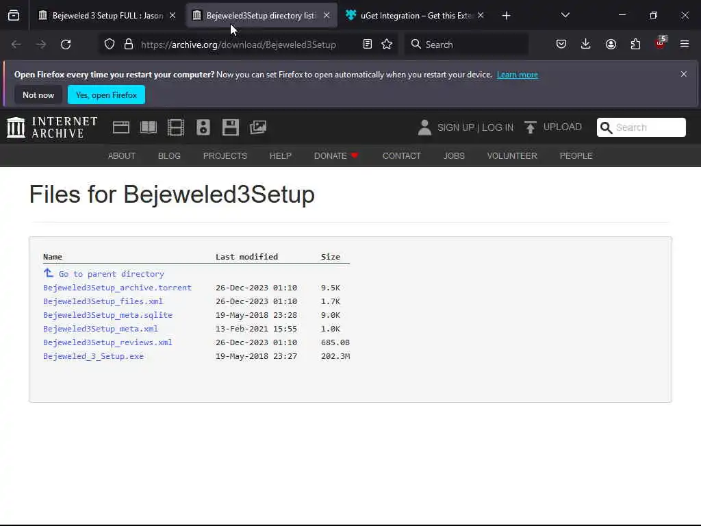Open the PROJECTS menu item

pos(225,155)
